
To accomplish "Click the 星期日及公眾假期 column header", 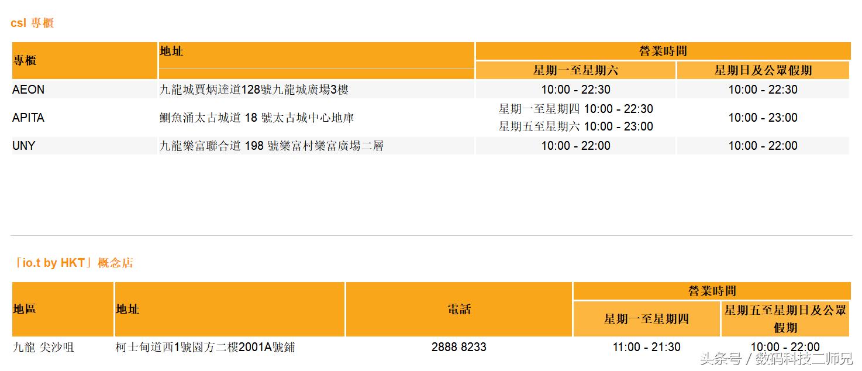I will (762, 70).
